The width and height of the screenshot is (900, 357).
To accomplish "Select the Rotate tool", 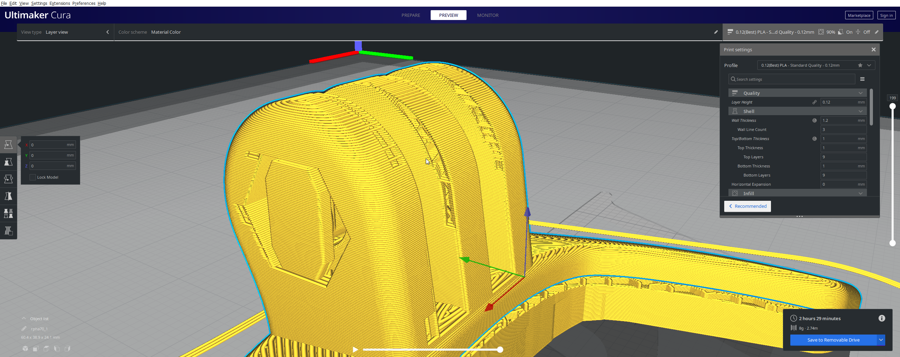I will coord(8,179).
